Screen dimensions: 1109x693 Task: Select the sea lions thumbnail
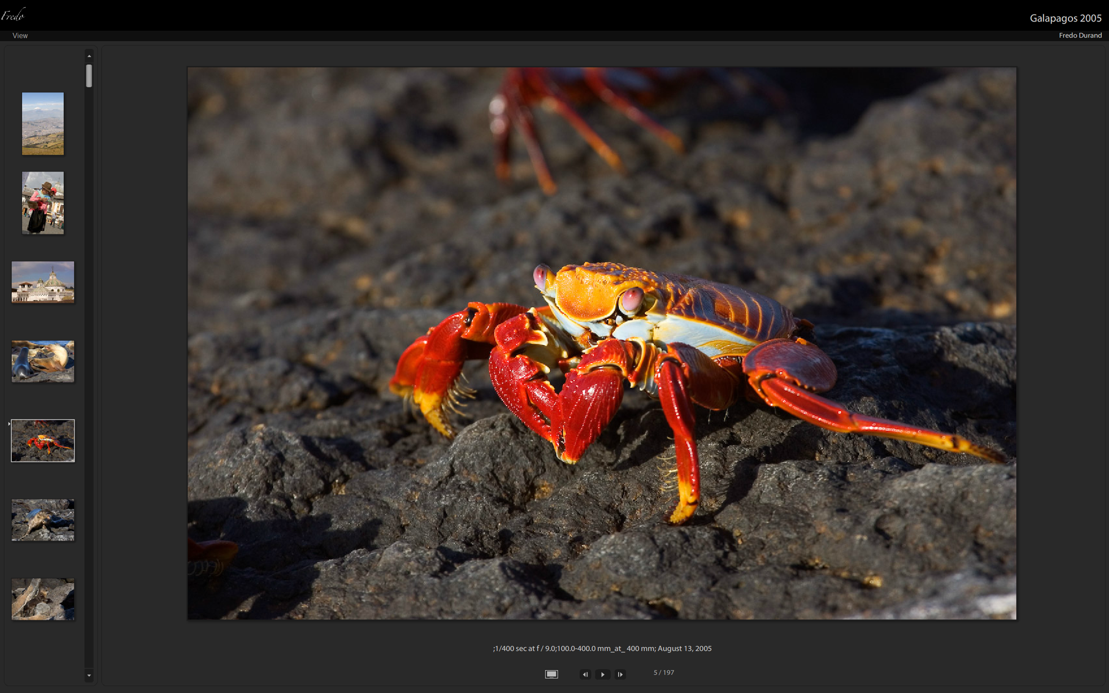tap(43, 361)
